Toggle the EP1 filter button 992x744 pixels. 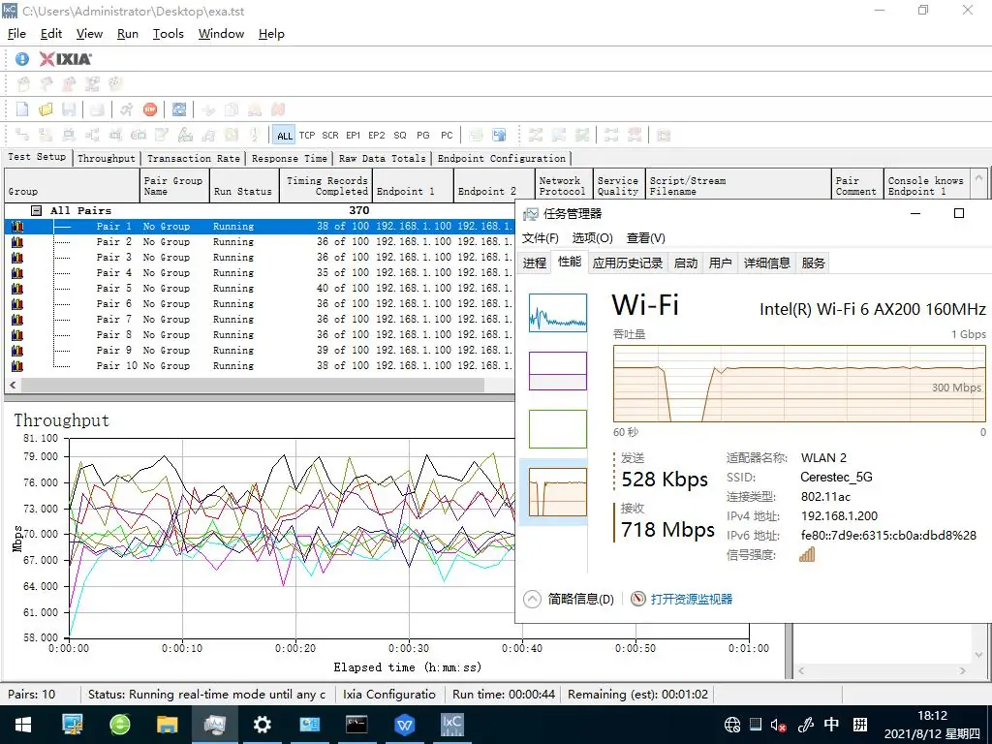[353, 136]
